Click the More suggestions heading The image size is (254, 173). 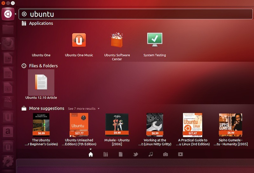coord(47,108)
